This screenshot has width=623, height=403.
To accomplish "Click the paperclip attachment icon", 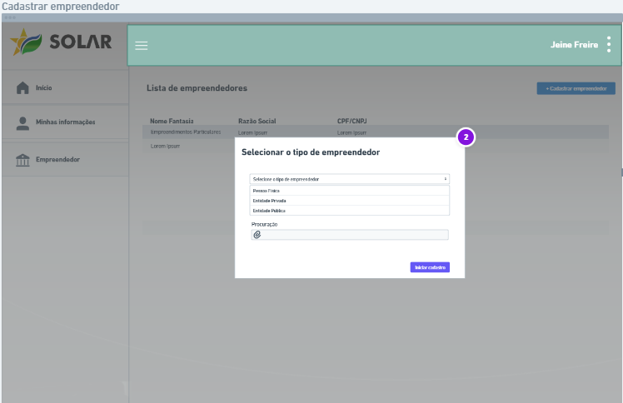I will tap(257, 235).
